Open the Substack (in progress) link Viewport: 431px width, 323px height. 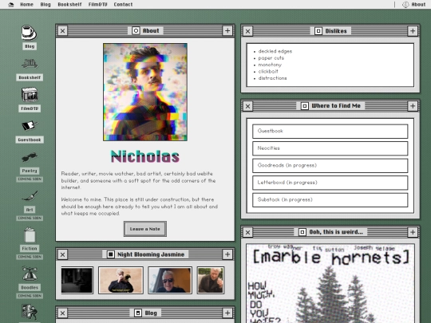[x=330, y=200]
